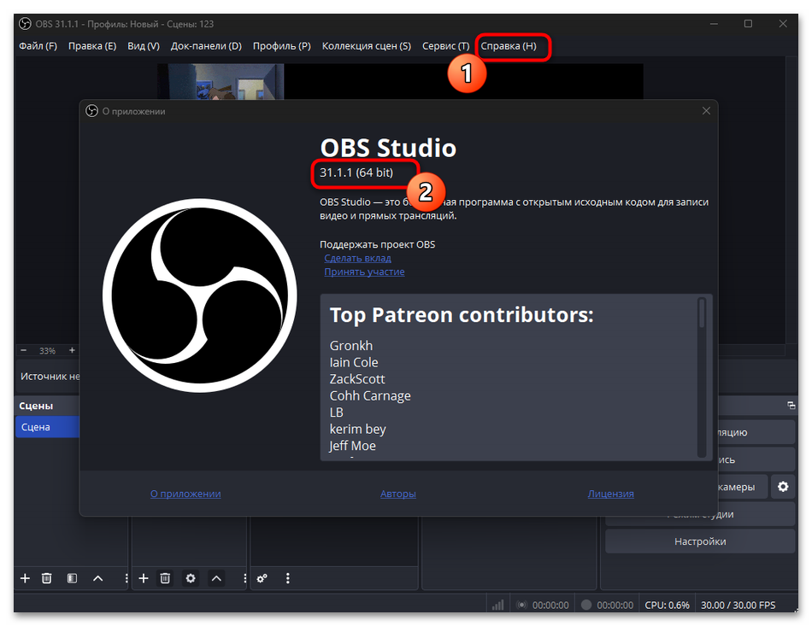Click the OBS logo in the title bar
The image size is (812, 626).
click(x=25, y=25)
